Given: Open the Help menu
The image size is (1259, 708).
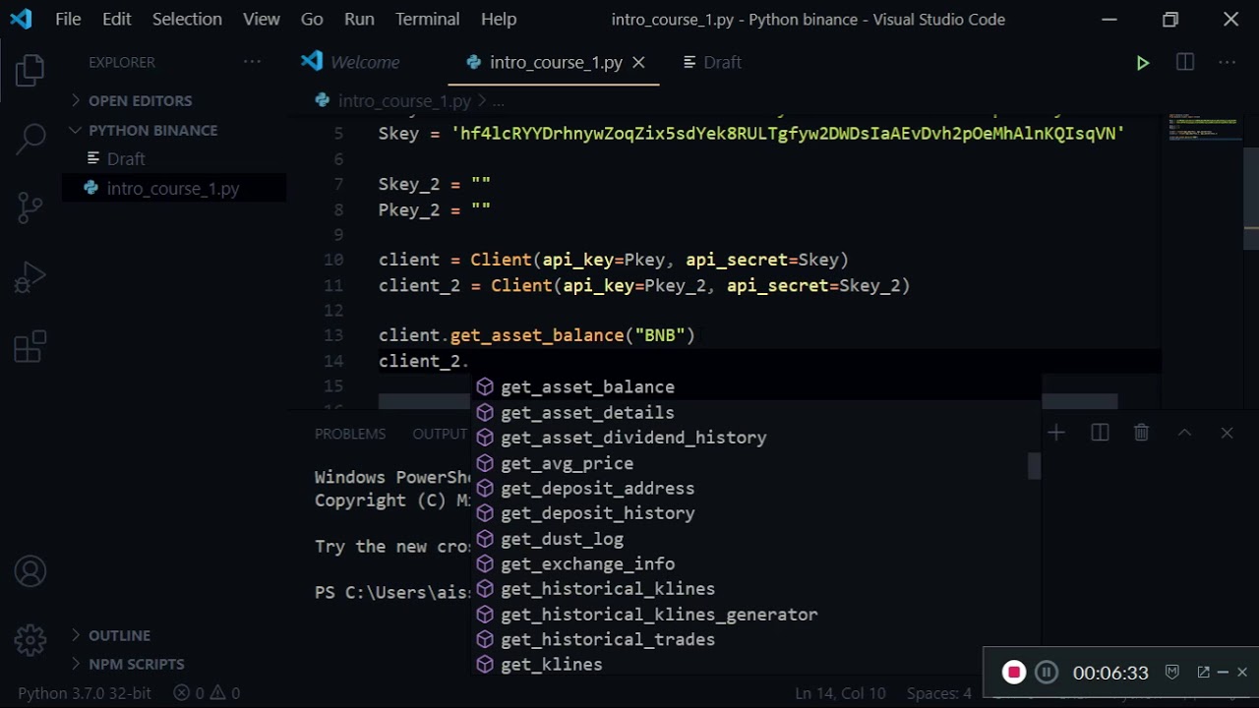Looking at the screenshot, I should point(499,19).
